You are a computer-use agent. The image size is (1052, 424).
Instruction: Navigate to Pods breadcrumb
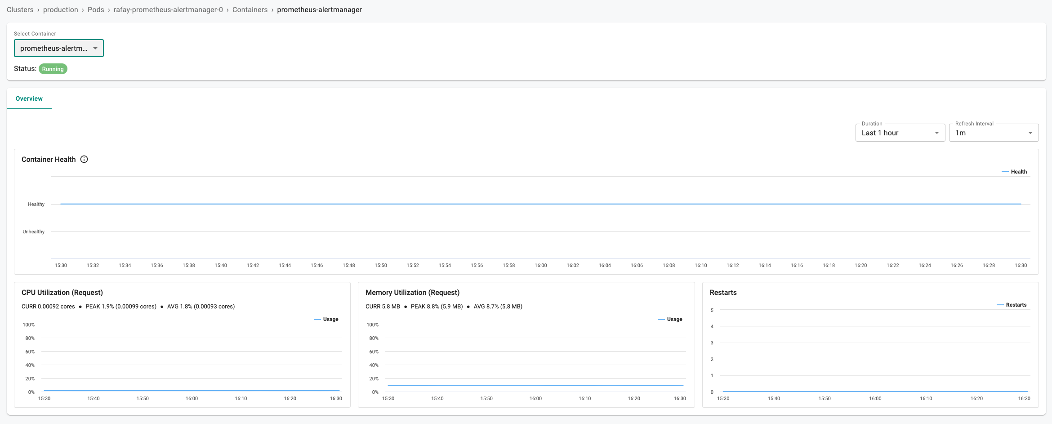pos(96,9)
